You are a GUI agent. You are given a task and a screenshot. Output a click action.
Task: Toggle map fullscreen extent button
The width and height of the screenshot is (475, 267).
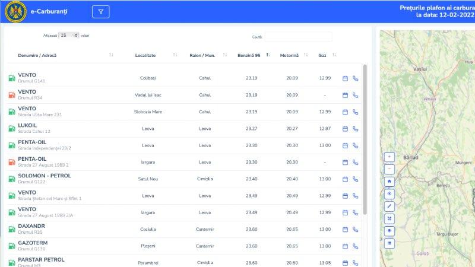[389, 218]
